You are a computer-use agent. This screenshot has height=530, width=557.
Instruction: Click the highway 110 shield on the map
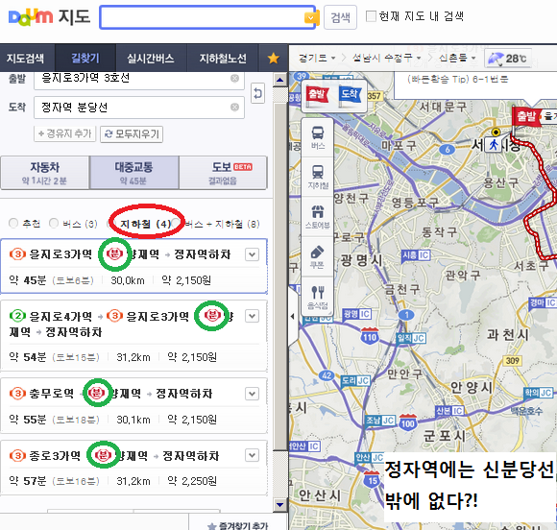tap(370, 336)
